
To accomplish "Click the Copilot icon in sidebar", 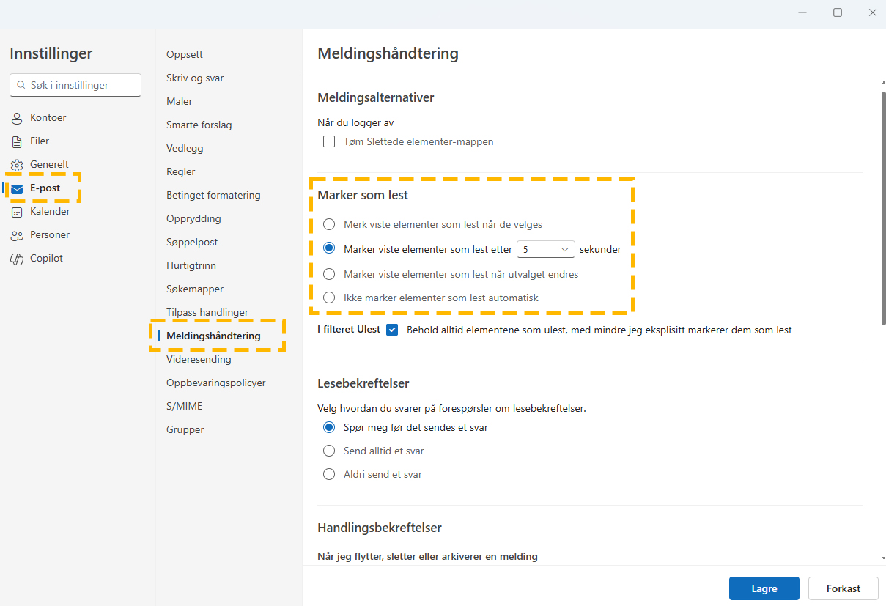I will click(x=17, y=259).
